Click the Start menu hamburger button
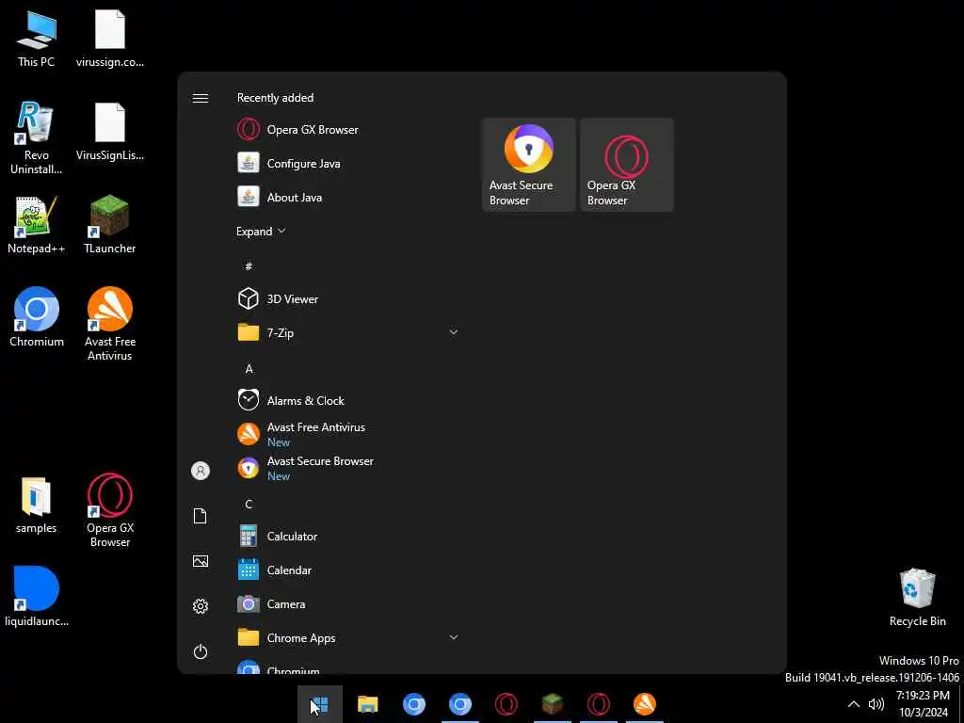Screen dimensions: 964x723 201,98
